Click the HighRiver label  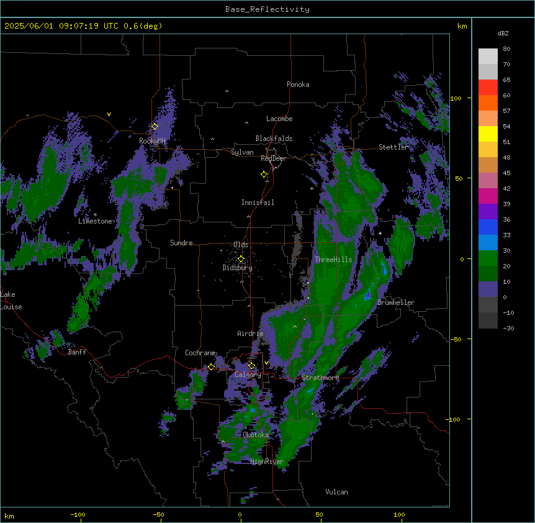[267, 462]
